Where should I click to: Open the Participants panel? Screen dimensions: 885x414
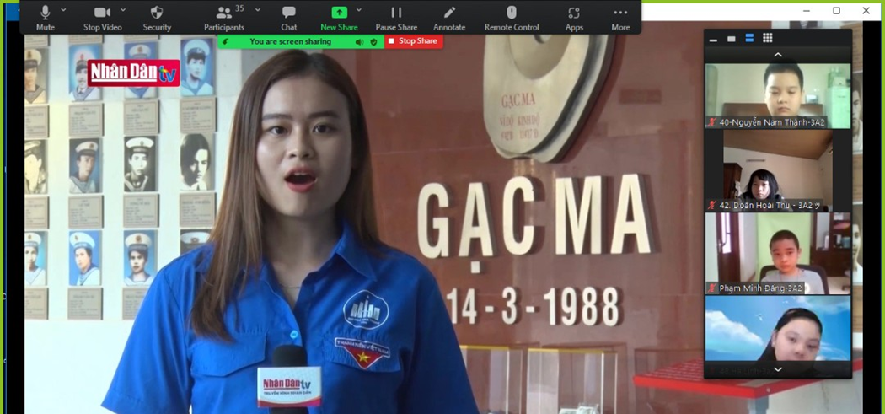coord(224,18)
